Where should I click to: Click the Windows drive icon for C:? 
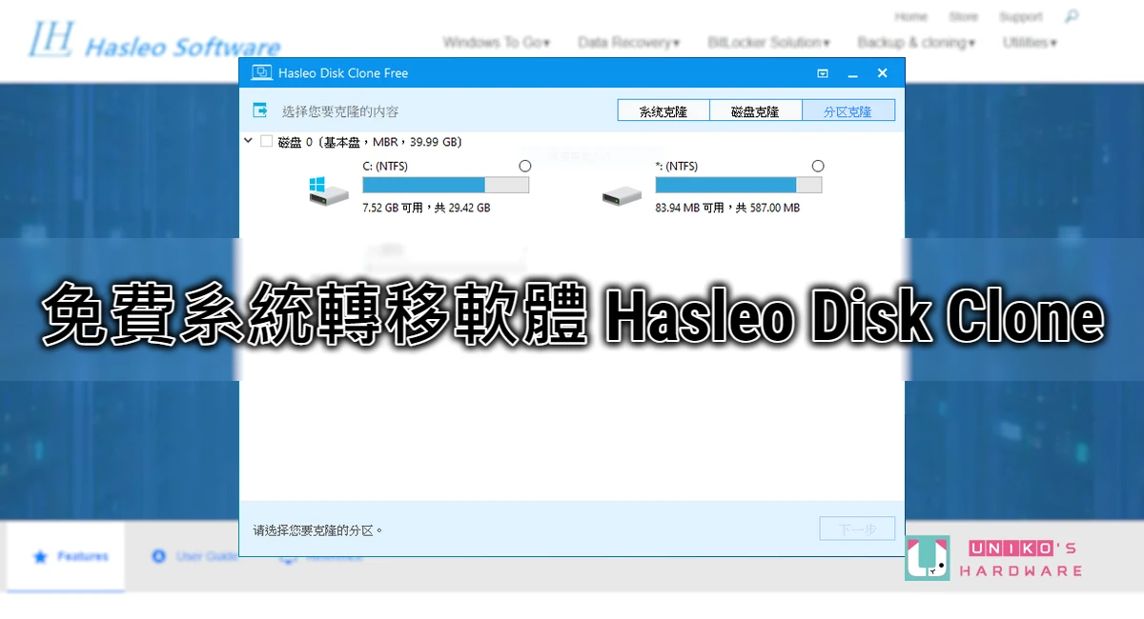coord(329,190)
